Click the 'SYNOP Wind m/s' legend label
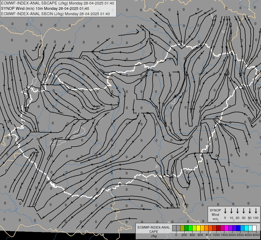261x240 pixels. pos(215,214)
